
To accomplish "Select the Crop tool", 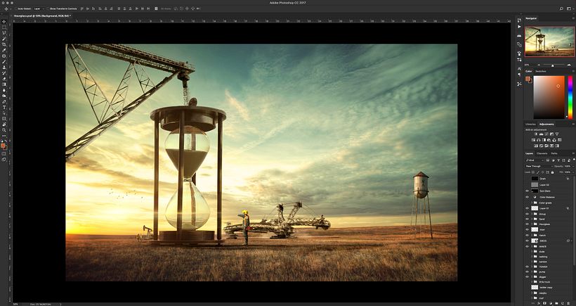I will pyautogui.click(x=4, y=44).
